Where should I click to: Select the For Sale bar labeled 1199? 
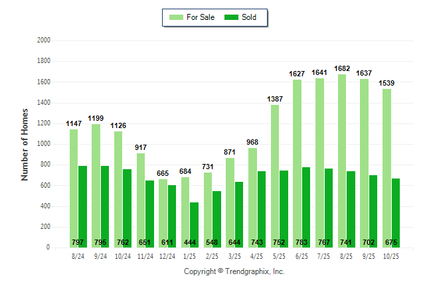point(96,186)
